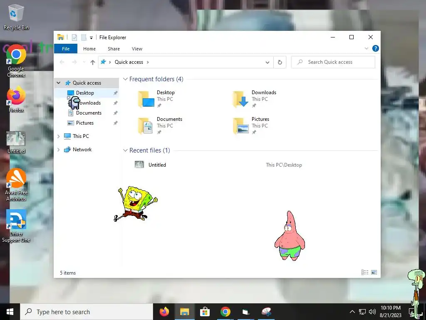The height and width of the screenshot is (320, 426).
Task: Open File Explorer Help icon
Action: tap(376, 48)
